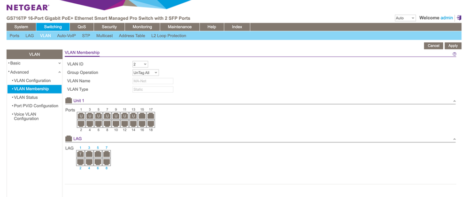Toggle the LAG 3 port icon
The height and width of the screenshot is (197, 469).
click(89, 154)
